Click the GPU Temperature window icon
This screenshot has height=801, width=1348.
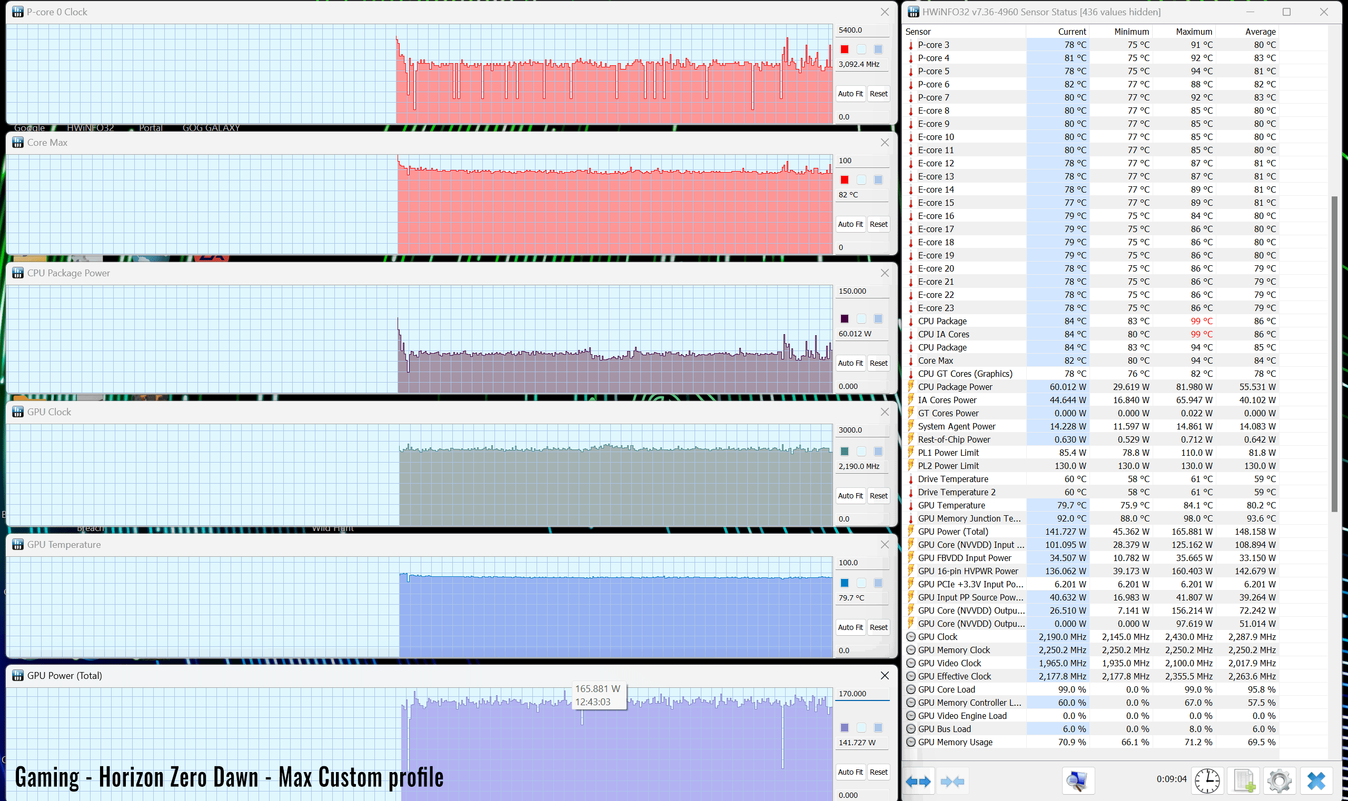tap(18, 545)
